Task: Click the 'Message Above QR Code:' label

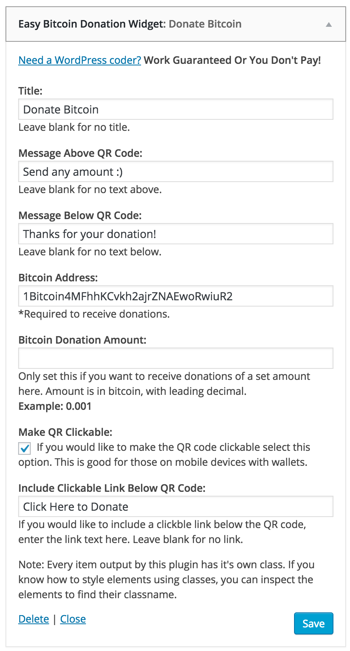Action: tap(80, 153)
